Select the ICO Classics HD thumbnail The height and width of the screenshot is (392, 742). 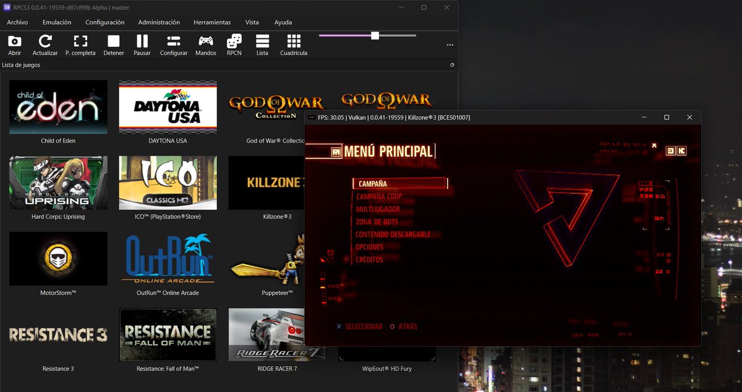[x=168, y=183]
